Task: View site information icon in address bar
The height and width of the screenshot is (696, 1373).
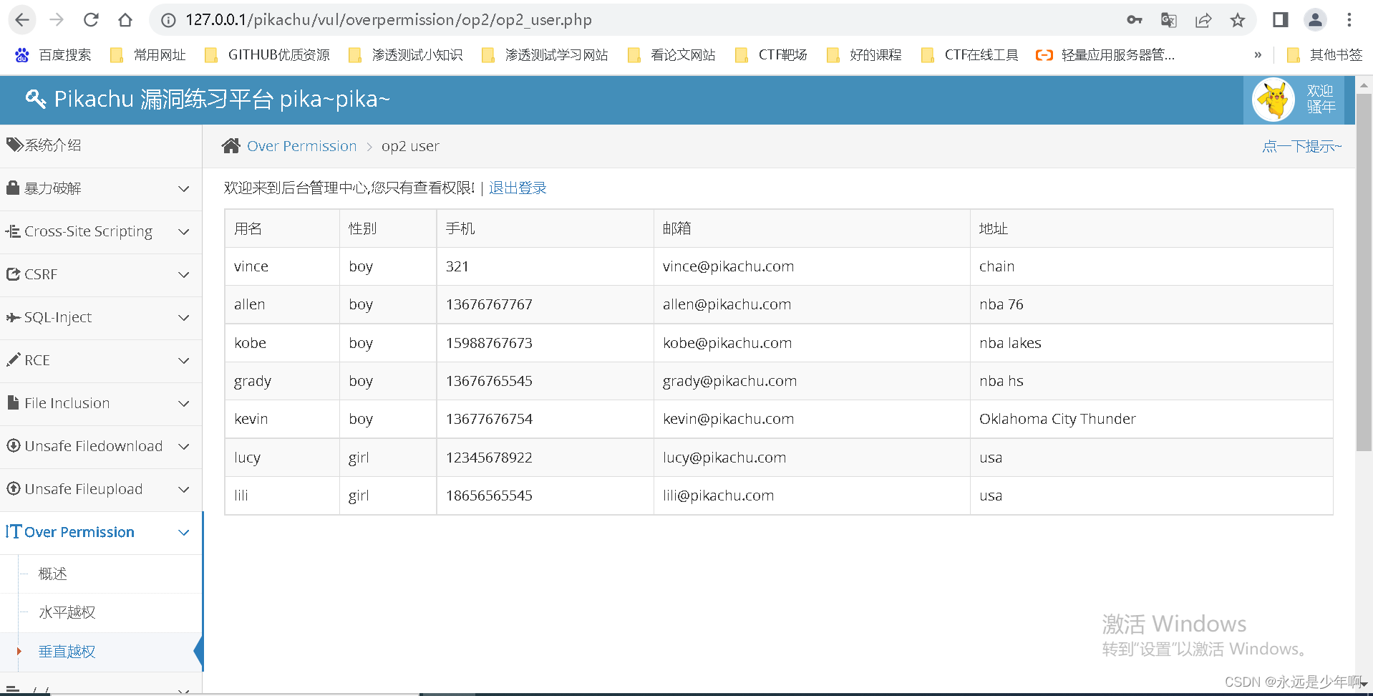Action: point(168,20)
